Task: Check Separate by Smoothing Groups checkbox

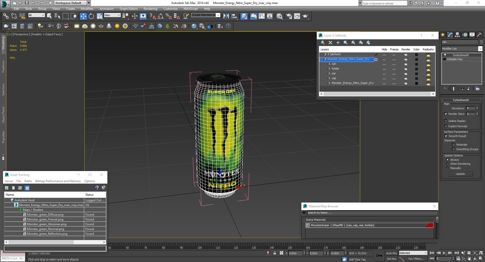Action: click(x=453, y=149)
